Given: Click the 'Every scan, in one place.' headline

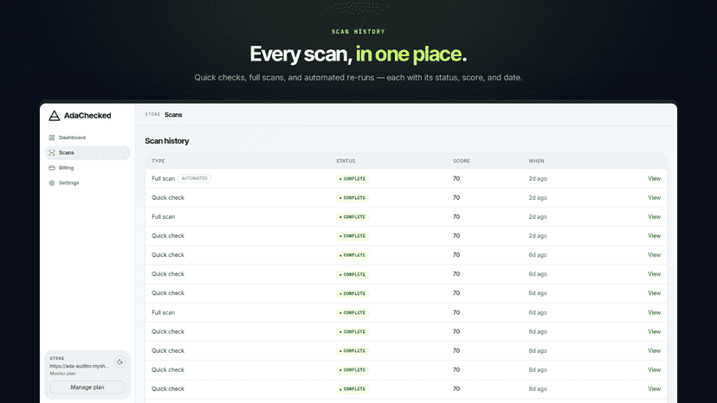Looking at the screenshot, I should click(358, 54).
